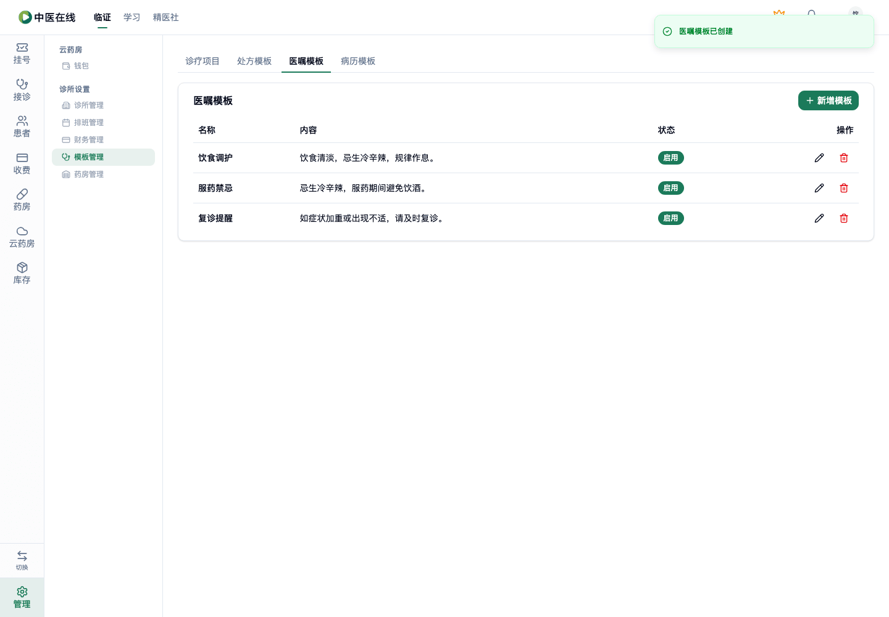
Task: Delete the 饮食调护 template with trash icon
Action: pyautogui.click(x=844, y=158)
